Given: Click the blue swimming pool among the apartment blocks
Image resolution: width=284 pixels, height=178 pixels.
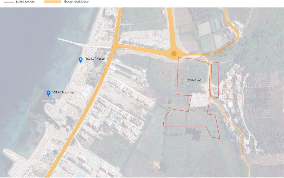Looking at the screenshot, I should tap(117, 118).
